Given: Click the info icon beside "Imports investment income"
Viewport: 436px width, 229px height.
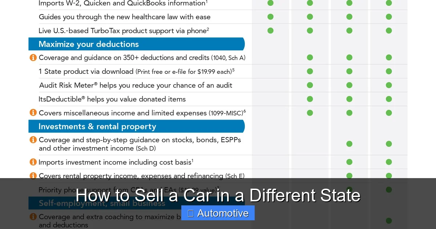Looking at the screenshot, I should point(33,162).
